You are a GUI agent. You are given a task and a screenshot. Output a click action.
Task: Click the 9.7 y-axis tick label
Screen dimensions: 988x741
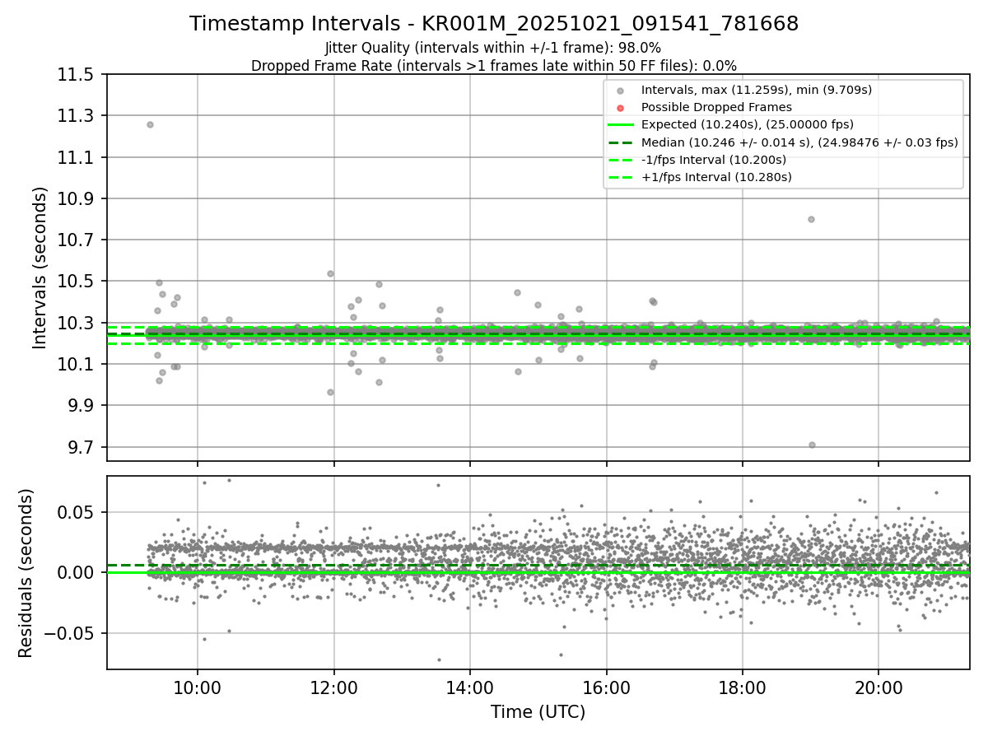(x=82, y=448)
